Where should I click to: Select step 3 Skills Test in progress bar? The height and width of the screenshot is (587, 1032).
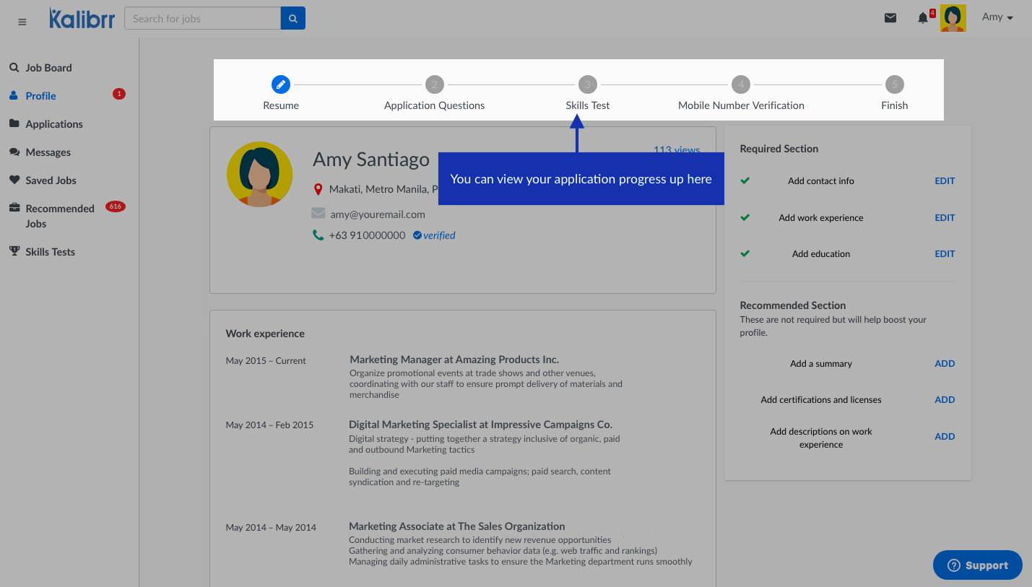587,84
